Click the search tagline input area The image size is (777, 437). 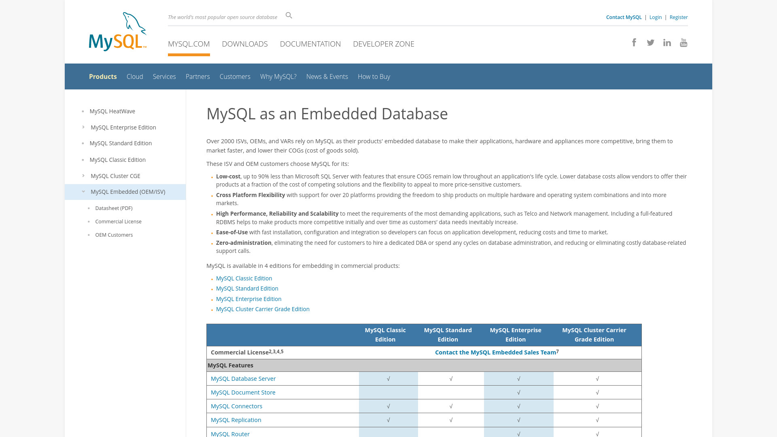click(223, 17)
